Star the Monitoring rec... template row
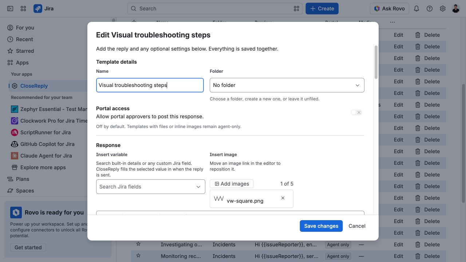The width and height of the screenshot is (466, 262). tap(138, 256)
